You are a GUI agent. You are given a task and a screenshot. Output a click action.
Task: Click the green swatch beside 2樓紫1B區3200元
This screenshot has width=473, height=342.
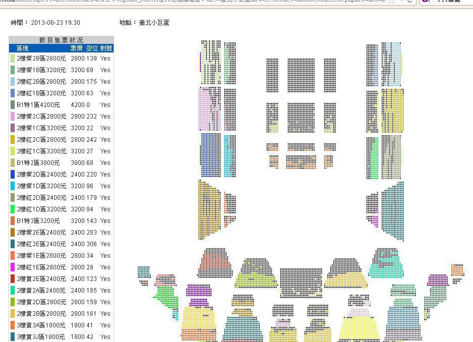[x=13, y=70]
